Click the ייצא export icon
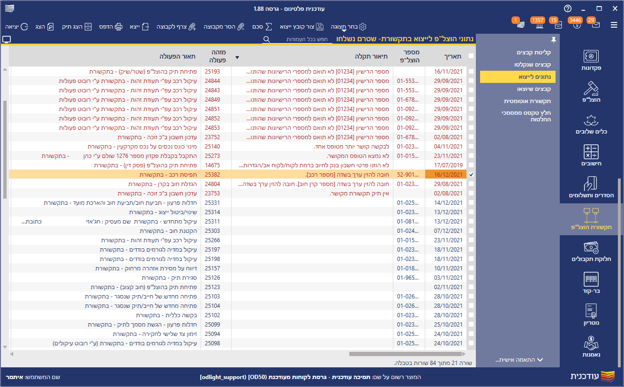The width and height of the screenshot is (624, 387). click(x=145, y=27)
